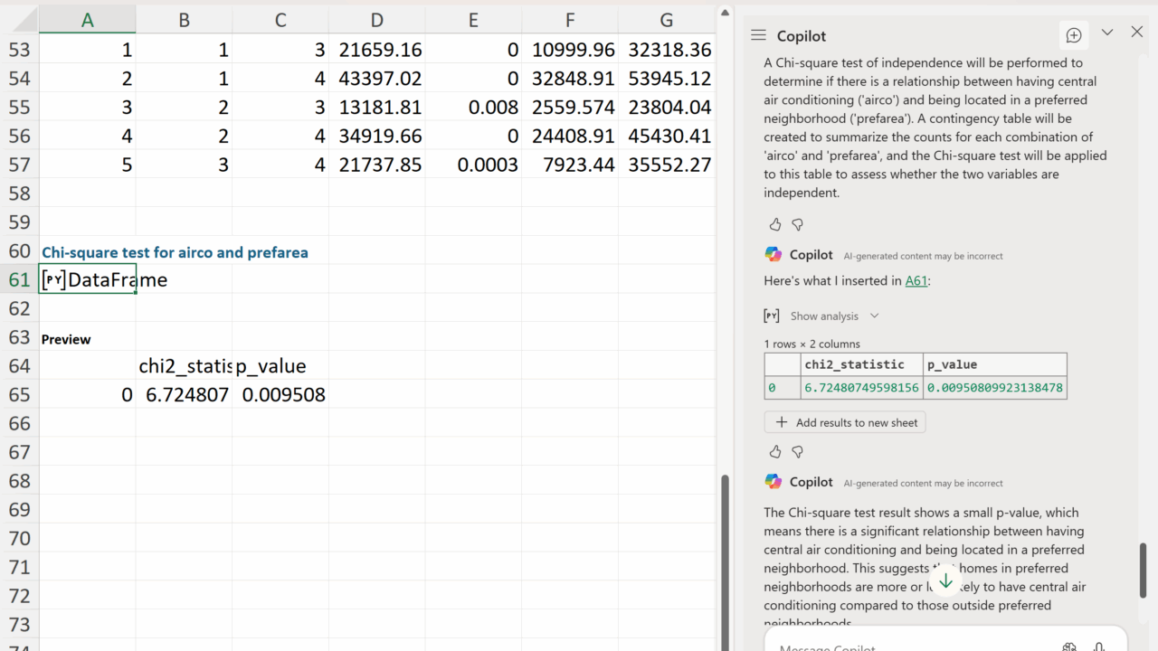Image resolution: width=1158 pixels, height=651 pixels.
Task: Open the Copilot hamburger menu
Action: click(x=758, y=35)
